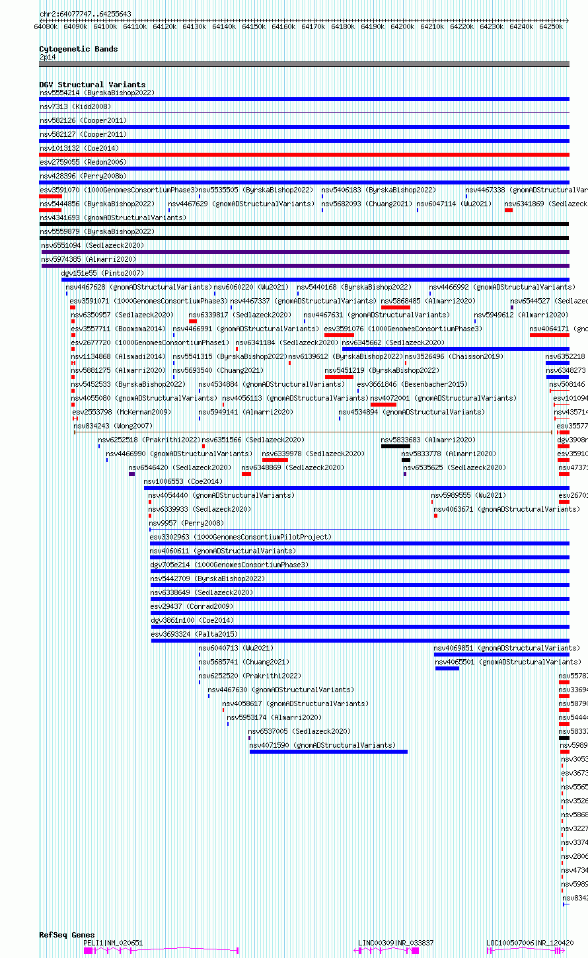Viewport: 588px width, 958px height.
Task: Select the esv3661846 (Besenbacher2015) label
Action: [412, 384]
